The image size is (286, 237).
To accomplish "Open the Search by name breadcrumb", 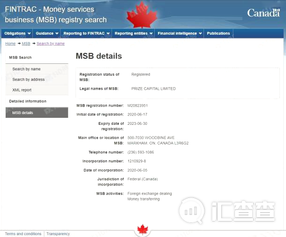I will pyautogui.click(x=51, y=44).
